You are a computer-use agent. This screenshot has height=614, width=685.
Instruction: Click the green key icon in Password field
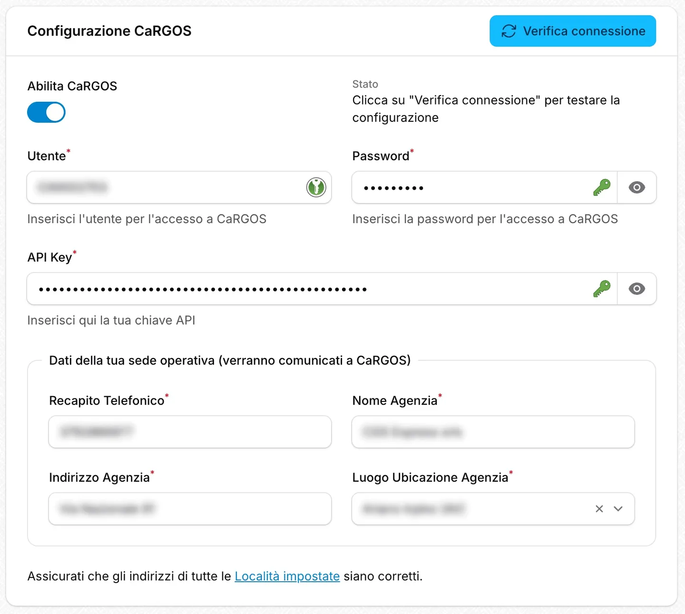tap(602, 187)
